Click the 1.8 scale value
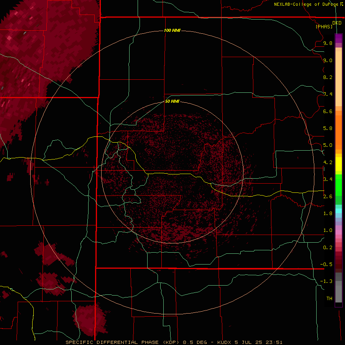 pyautogui.click(x=328, y=214)
